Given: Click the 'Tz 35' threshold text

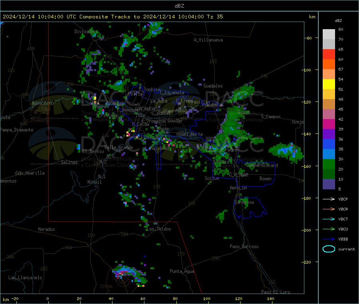Looking at the screenshot, I should pyautogui.click(x=215, y=16).
